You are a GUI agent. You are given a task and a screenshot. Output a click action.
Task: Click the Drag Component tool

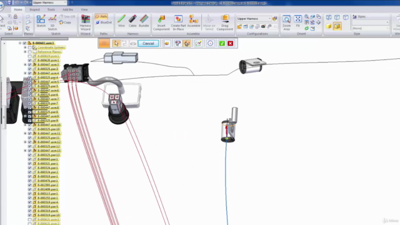click(225, 22)
